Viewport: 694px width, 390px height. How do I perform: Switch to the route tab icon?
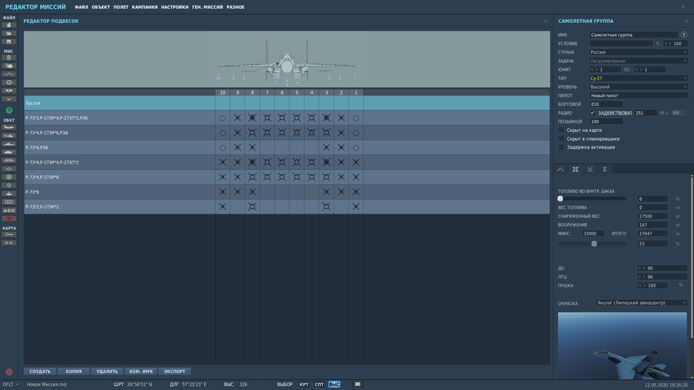[560, 169]
